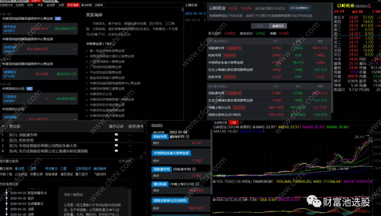The image size is (381, 216).
Task: Expand the [机构专用] chevron dropdown
Action: click(187, 137)
